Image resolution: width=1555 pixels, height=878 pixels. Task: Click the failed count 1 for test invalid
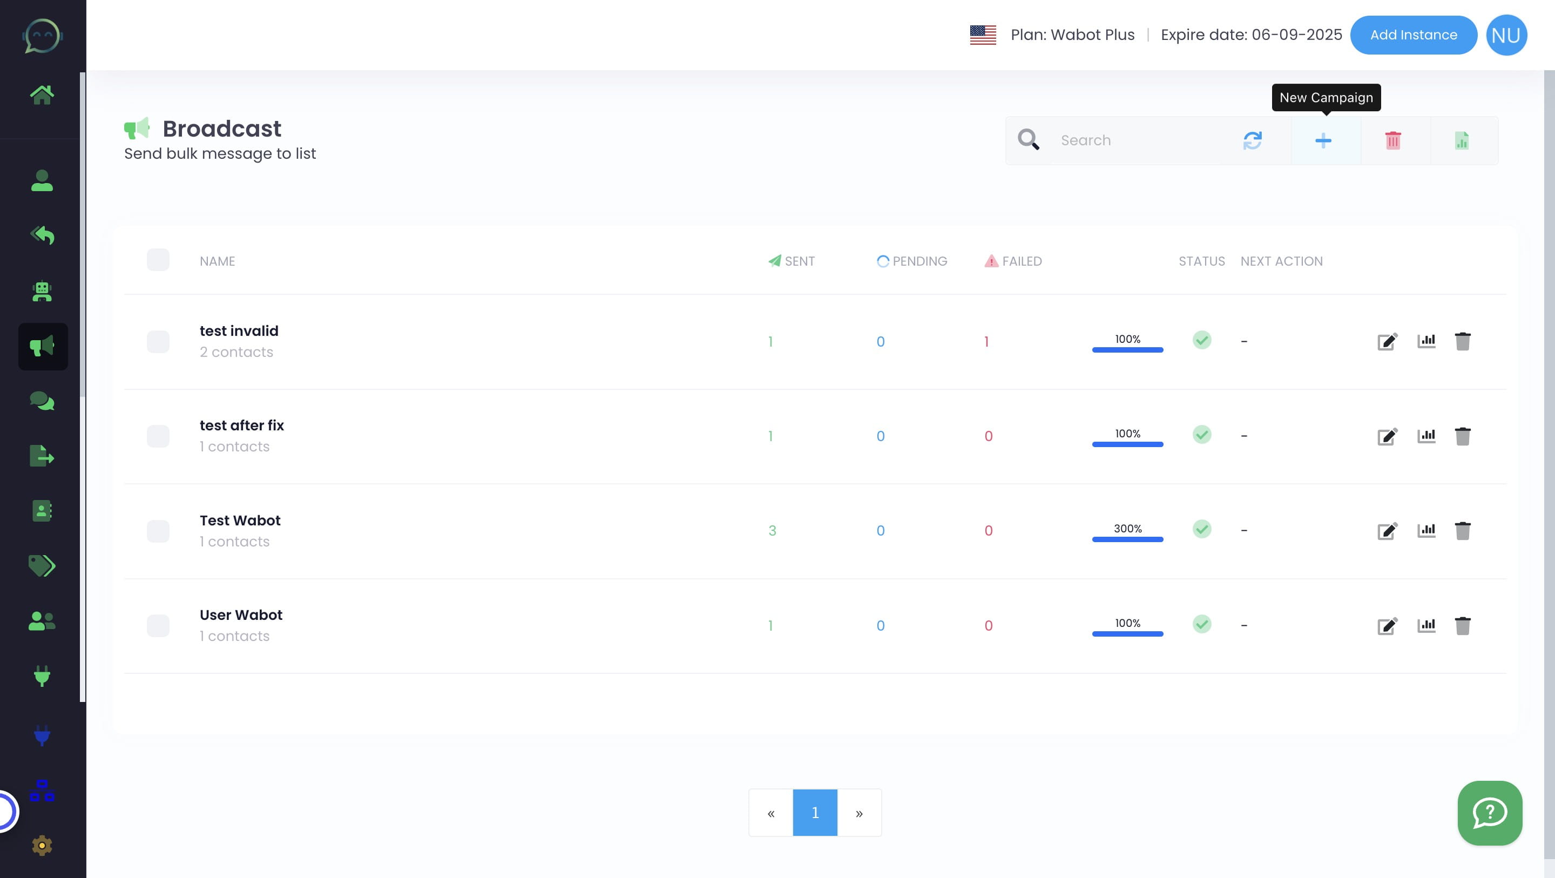click(x=986, y=342)
